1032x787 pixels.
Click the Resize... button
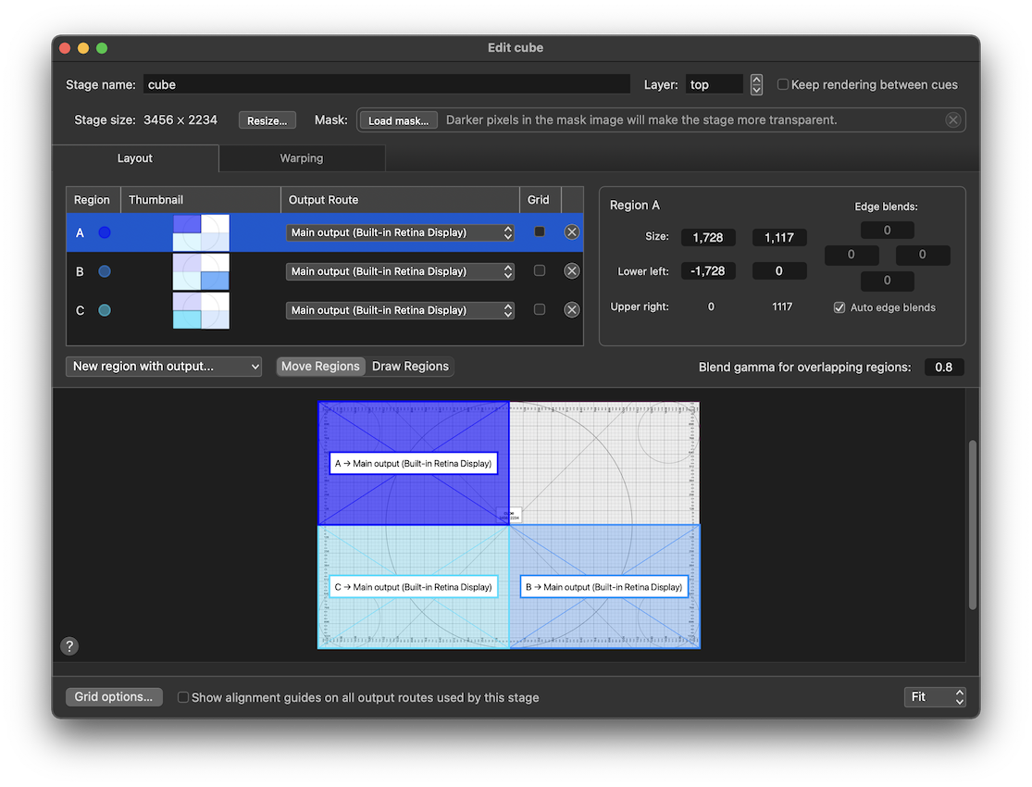pos(267,120)
